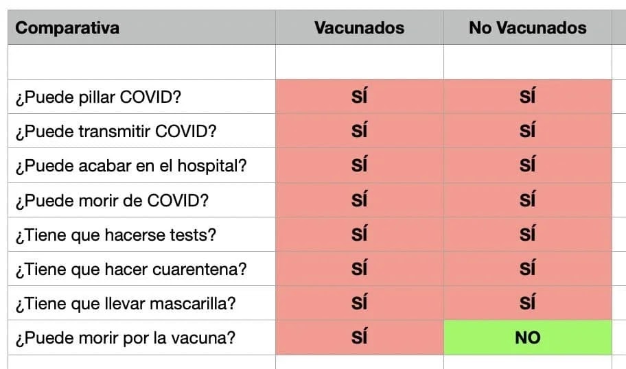Screen dimensions: 626x369
Task: Select the green NO cell
Action: (x=528, y=337)
